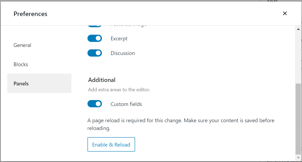Toggle the Custom fields switch
This screenshot has width=302, height=162.
pyautogui.click(x=95, y=104)
